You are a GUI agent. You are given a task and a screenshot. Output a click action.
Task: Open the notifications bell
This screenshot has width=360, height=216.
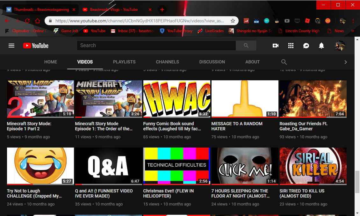tap(321, 46)
